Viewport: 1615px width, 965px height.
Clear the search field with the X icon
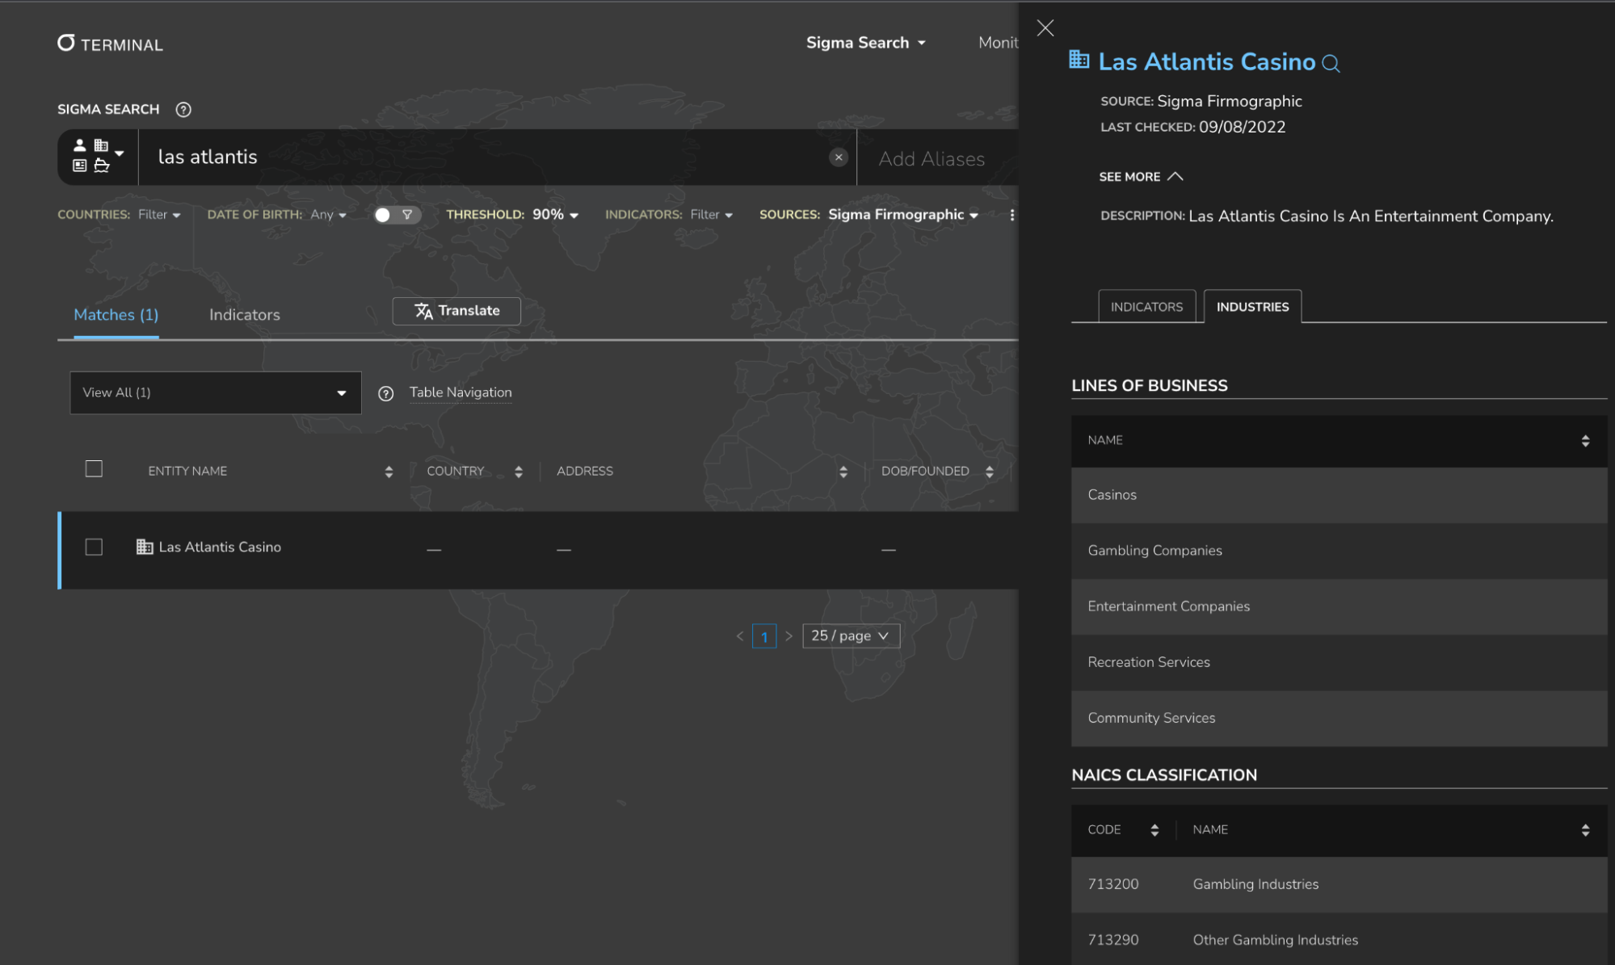[x=839, y=157]
